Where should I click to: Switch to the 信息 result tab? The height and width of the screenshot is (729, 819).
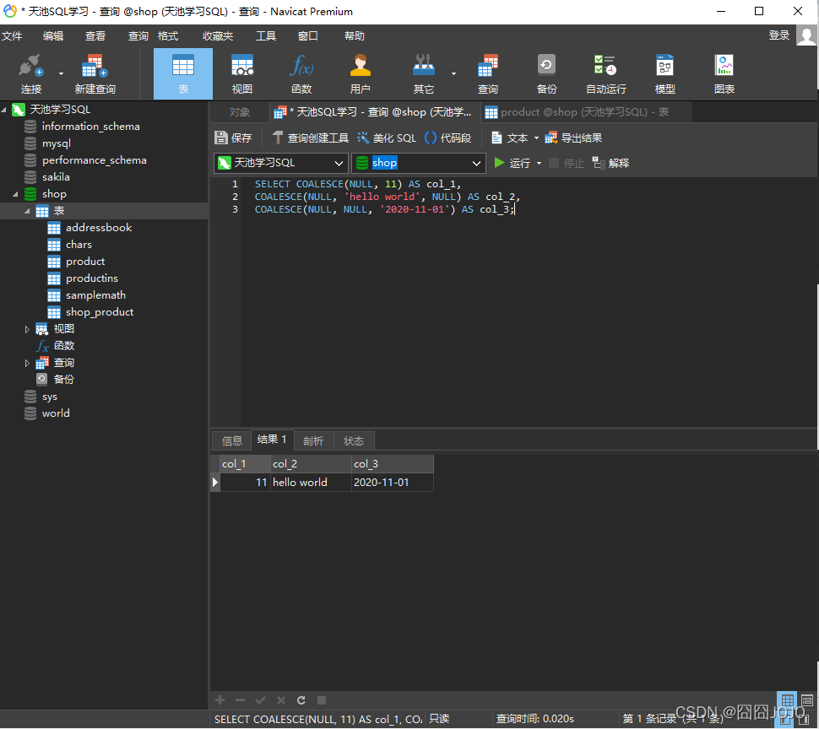point(232,441)
